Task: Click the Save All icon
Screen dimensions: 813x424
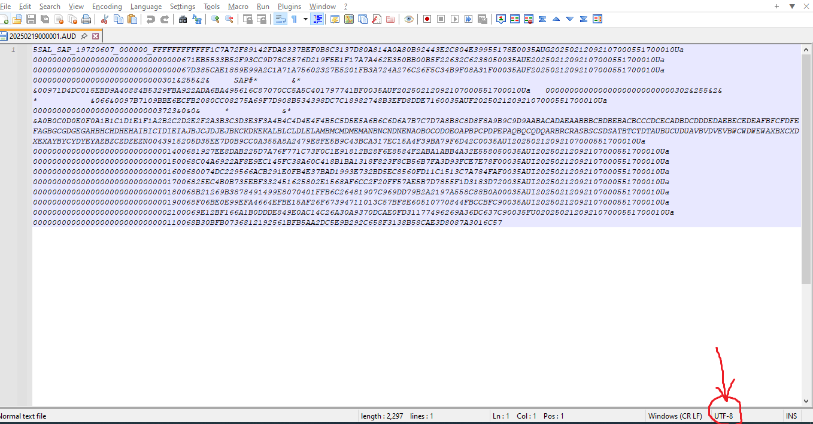Action: pyautogui.click(x=45, y=19)
